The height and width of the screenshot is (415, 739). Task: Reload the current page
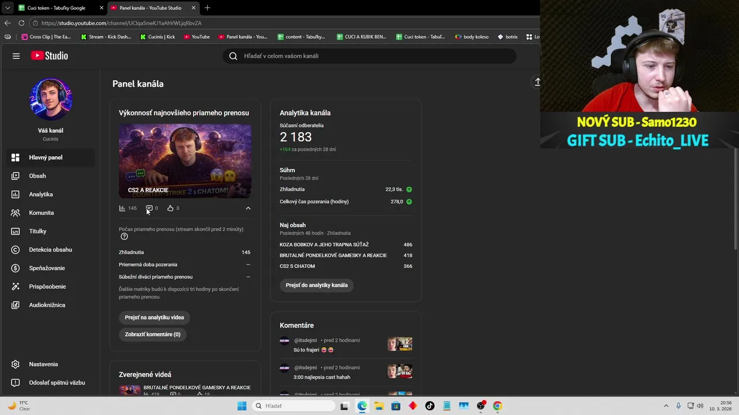(21, 23)
